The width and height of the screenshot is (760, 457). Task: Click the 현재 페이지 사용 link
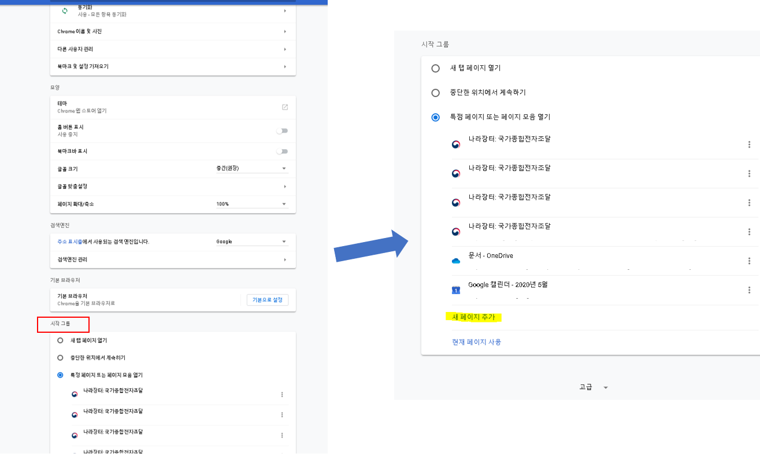pyautogui.click(x=476, y=342)
